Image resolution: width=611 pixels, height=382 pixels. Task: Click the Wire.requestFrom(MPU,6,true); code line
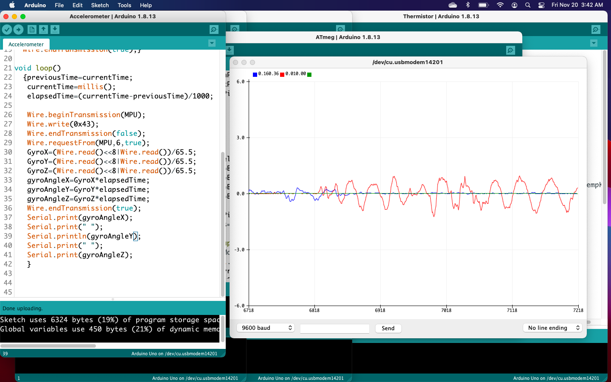88,143
